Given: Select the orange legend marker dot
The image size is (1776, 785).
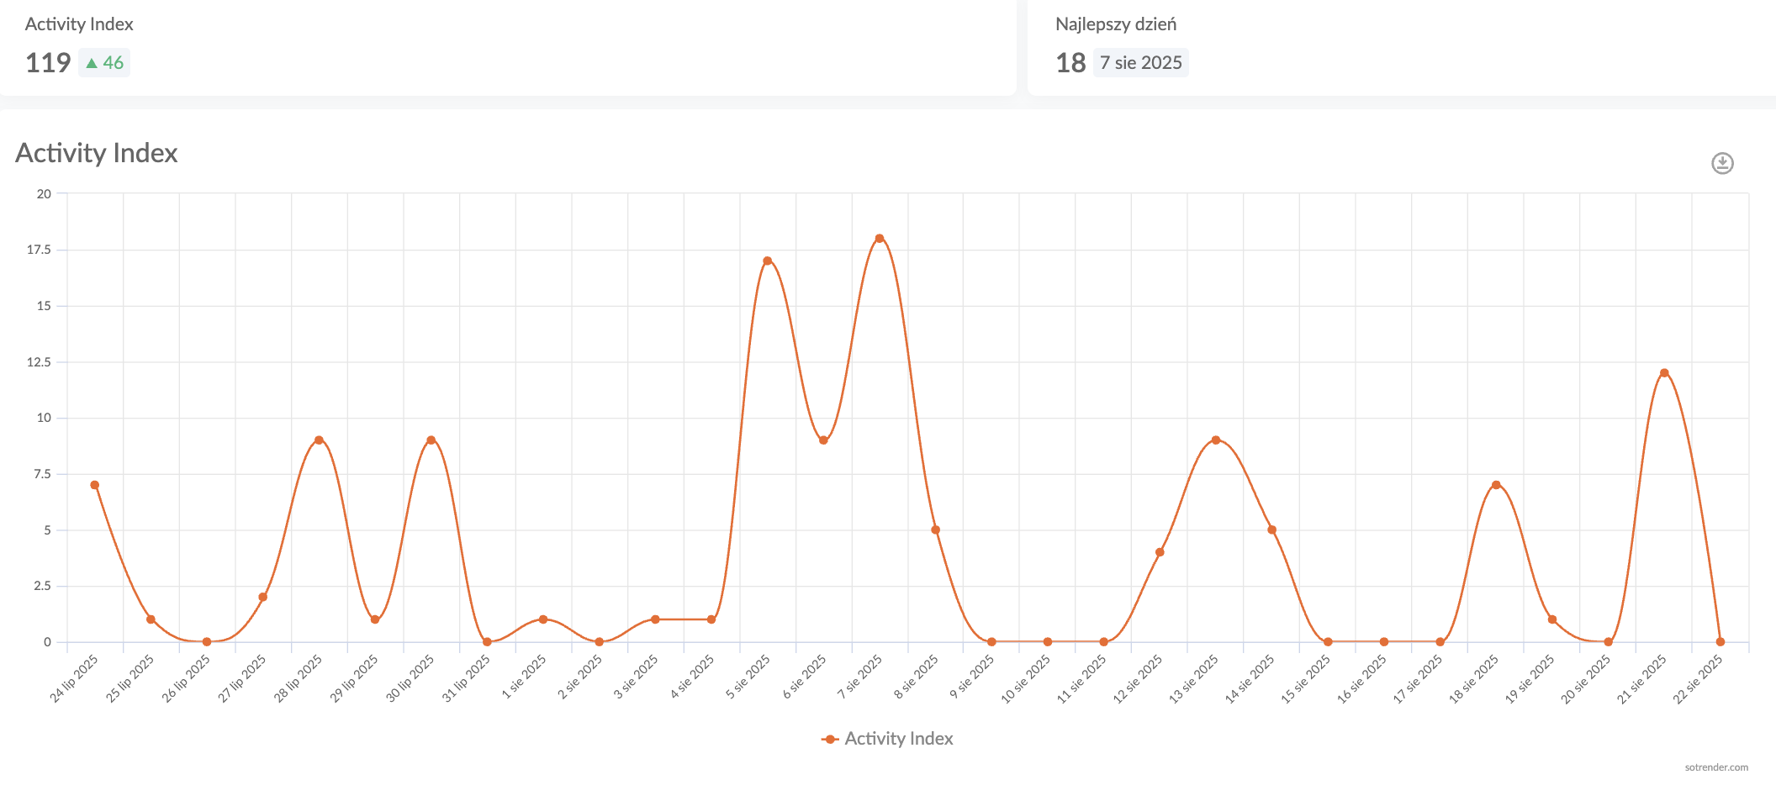Looking at the screenshot, I should click(828, 739).
